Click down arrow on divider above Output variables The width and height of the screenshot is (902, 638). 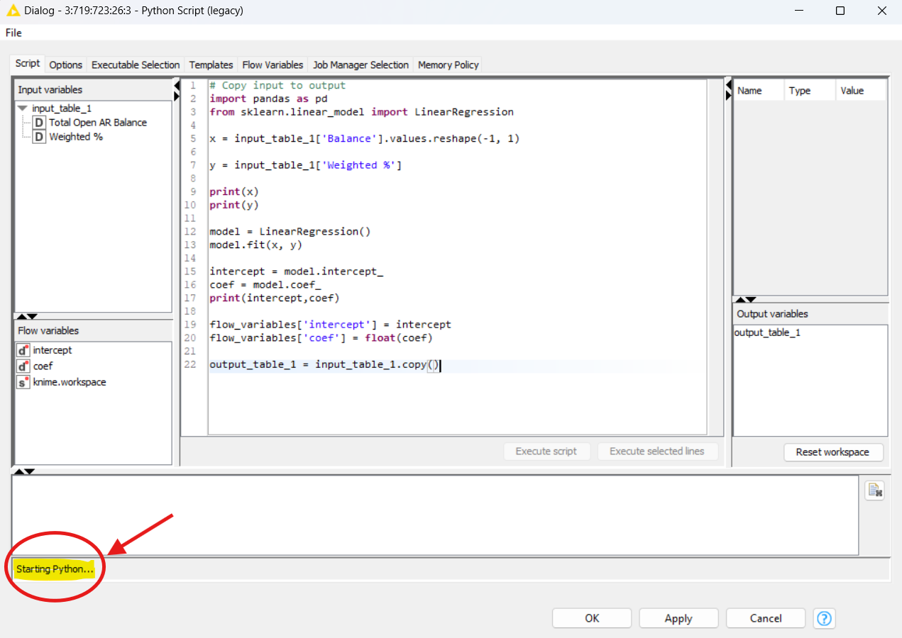tap(751, 300)
